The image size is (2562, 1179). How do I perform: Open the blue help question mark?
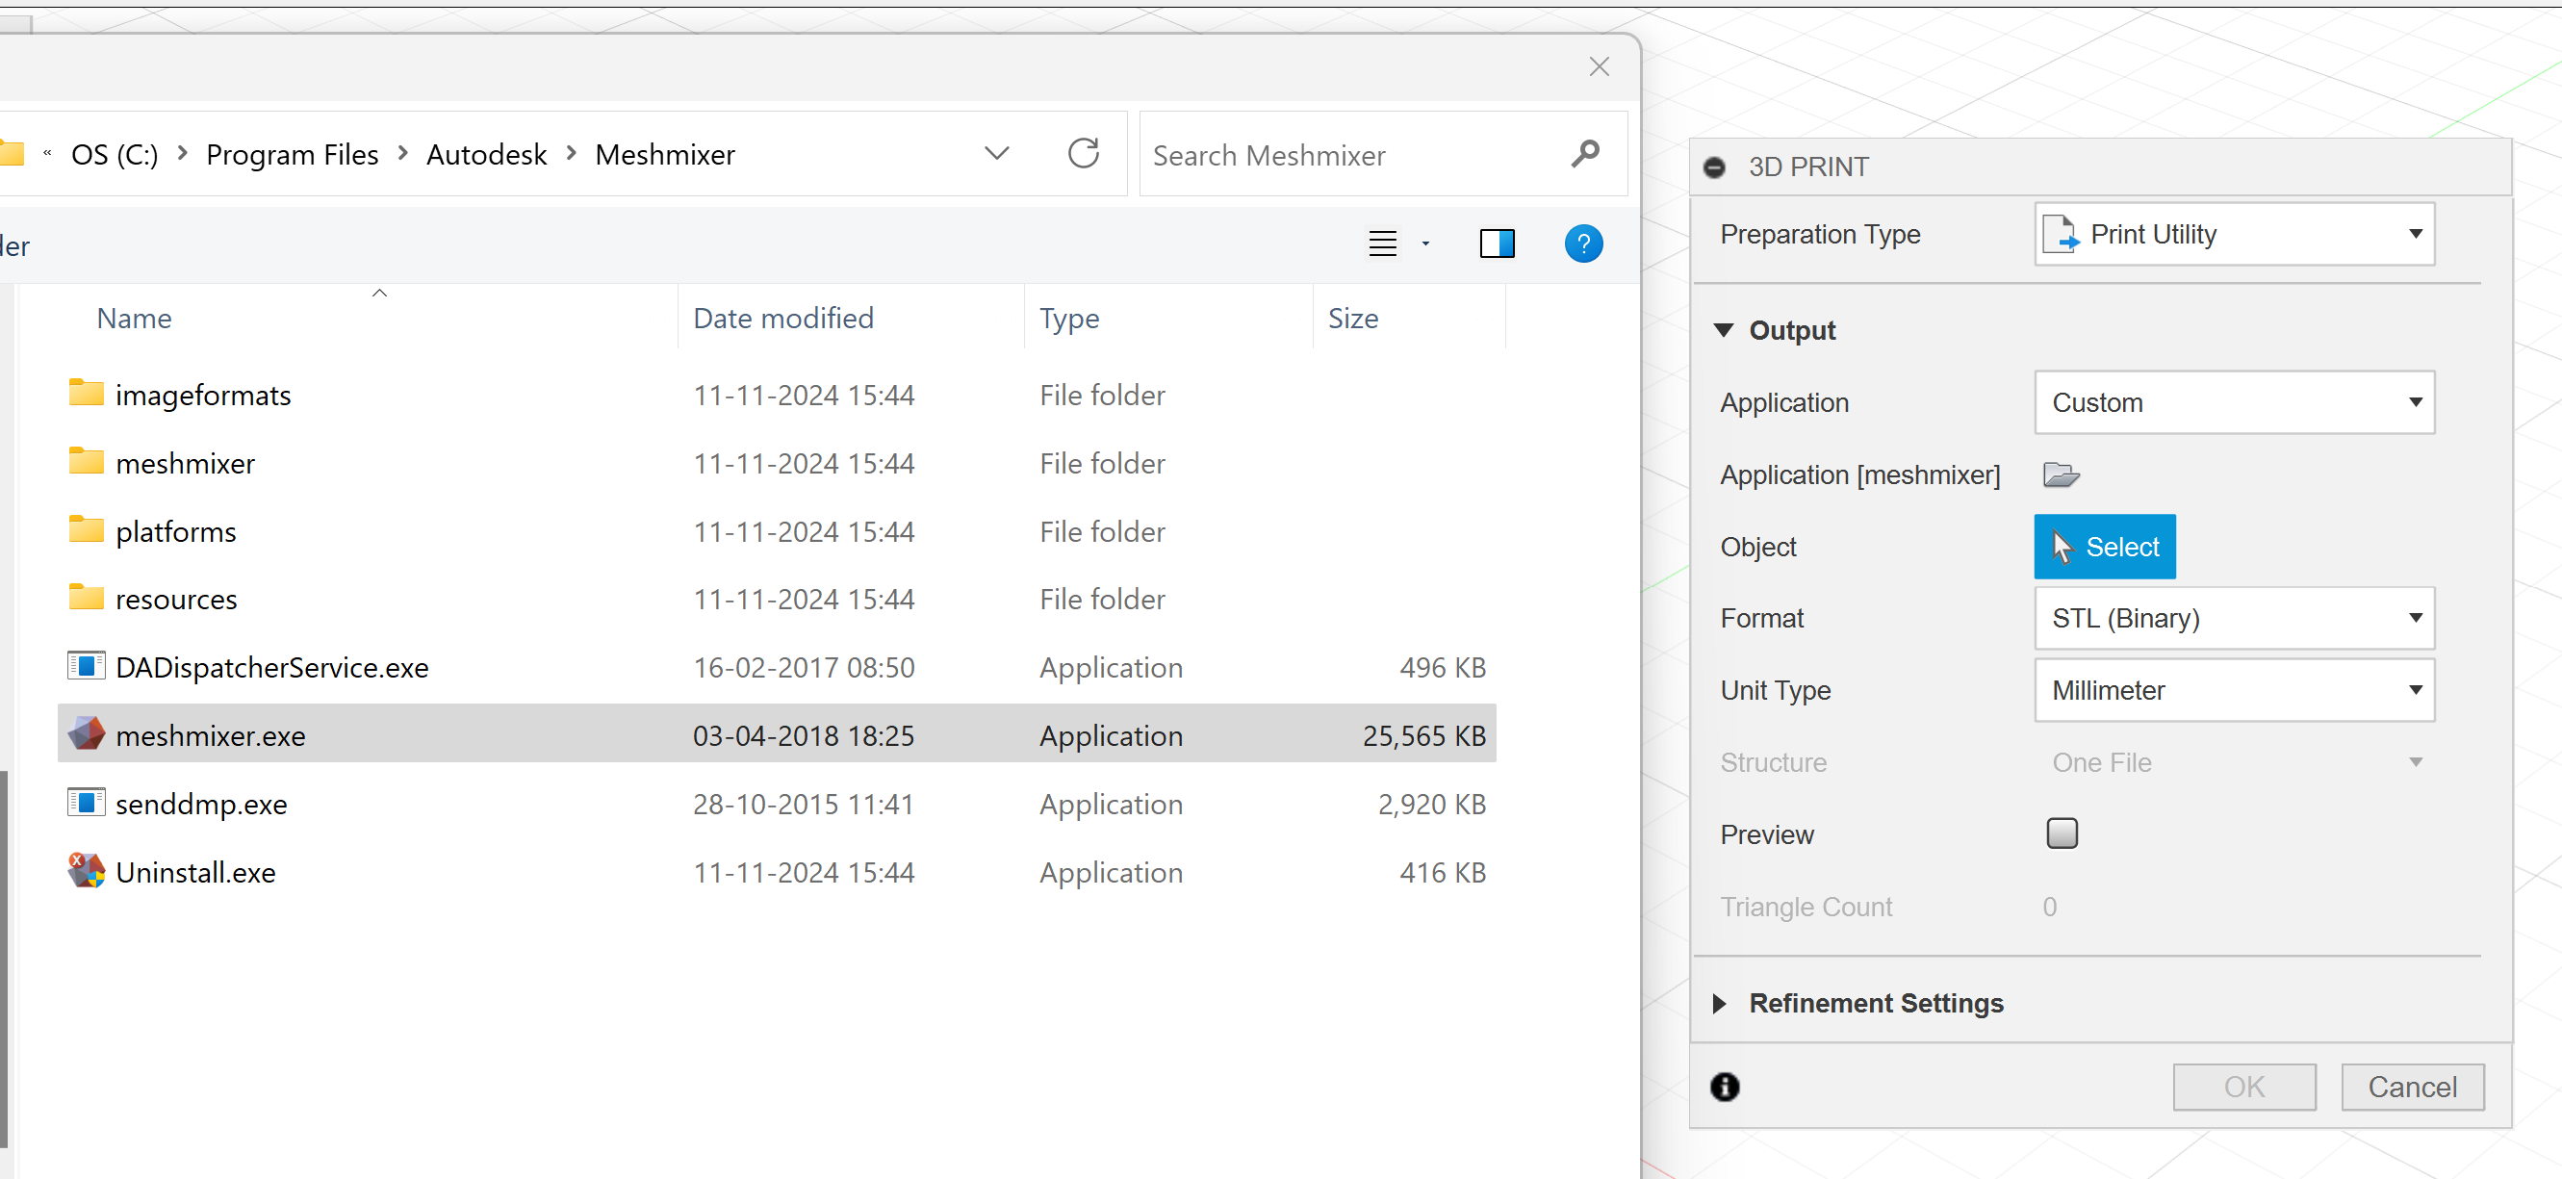pos(1582,243)
